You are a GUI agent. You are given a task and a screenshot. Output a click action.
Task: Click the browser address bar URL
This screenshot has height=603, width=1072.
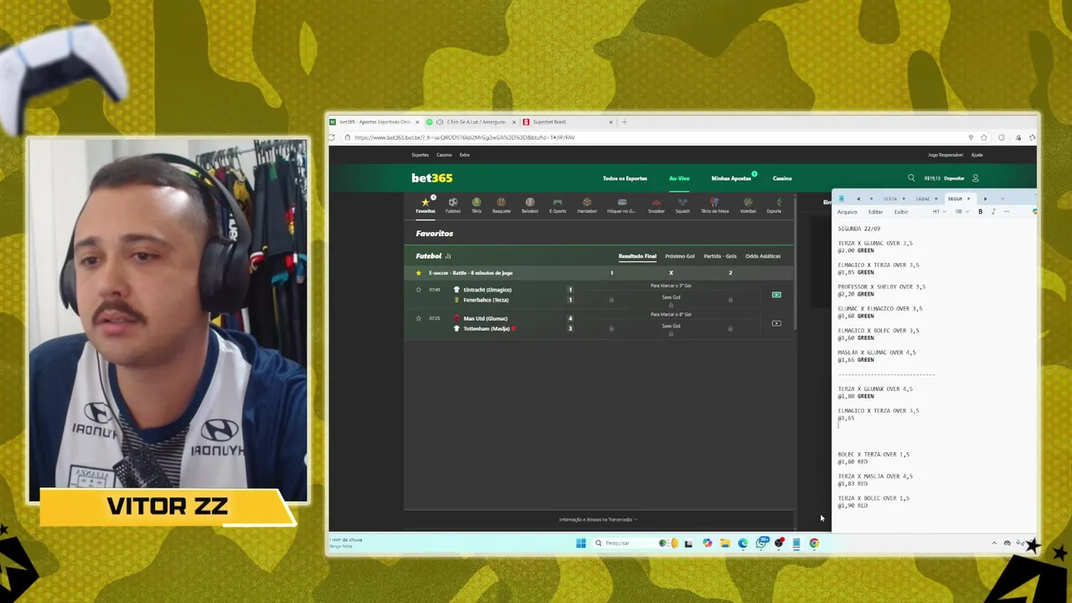(x=464, y=137)
